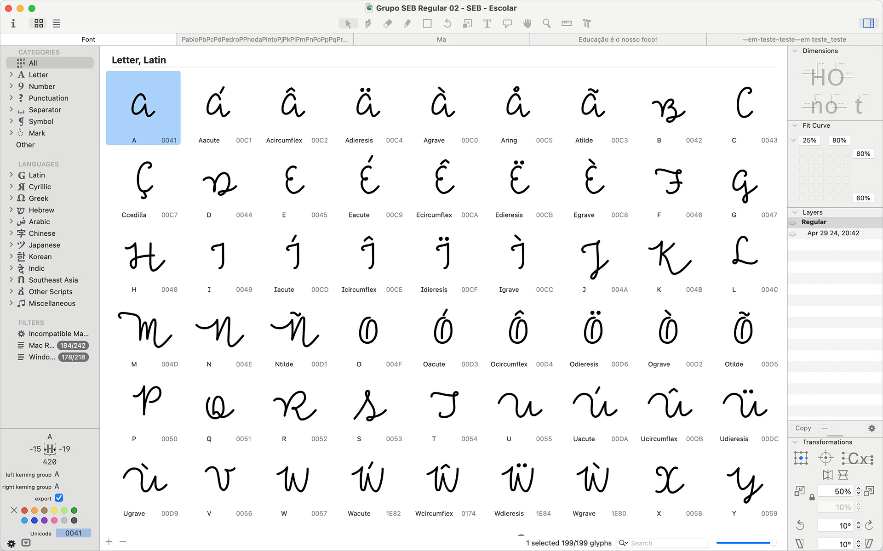
Task: Open the 'Educação é o nosso foco!' tab
Action: point(618,40)
